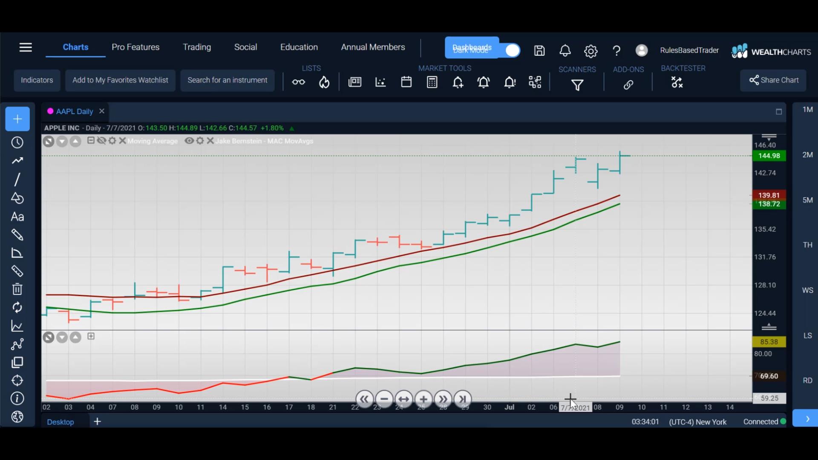Select the crosshair target tool
This screenshot has width=818, height=460.
point(17,380)
